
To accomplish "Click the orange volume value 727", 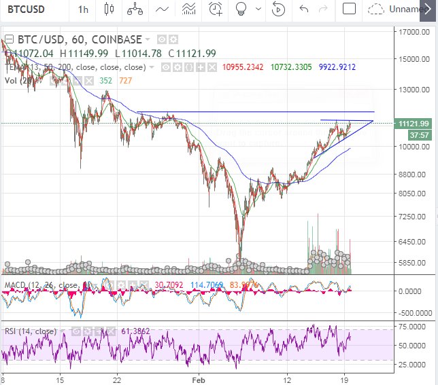I will 125,81.
